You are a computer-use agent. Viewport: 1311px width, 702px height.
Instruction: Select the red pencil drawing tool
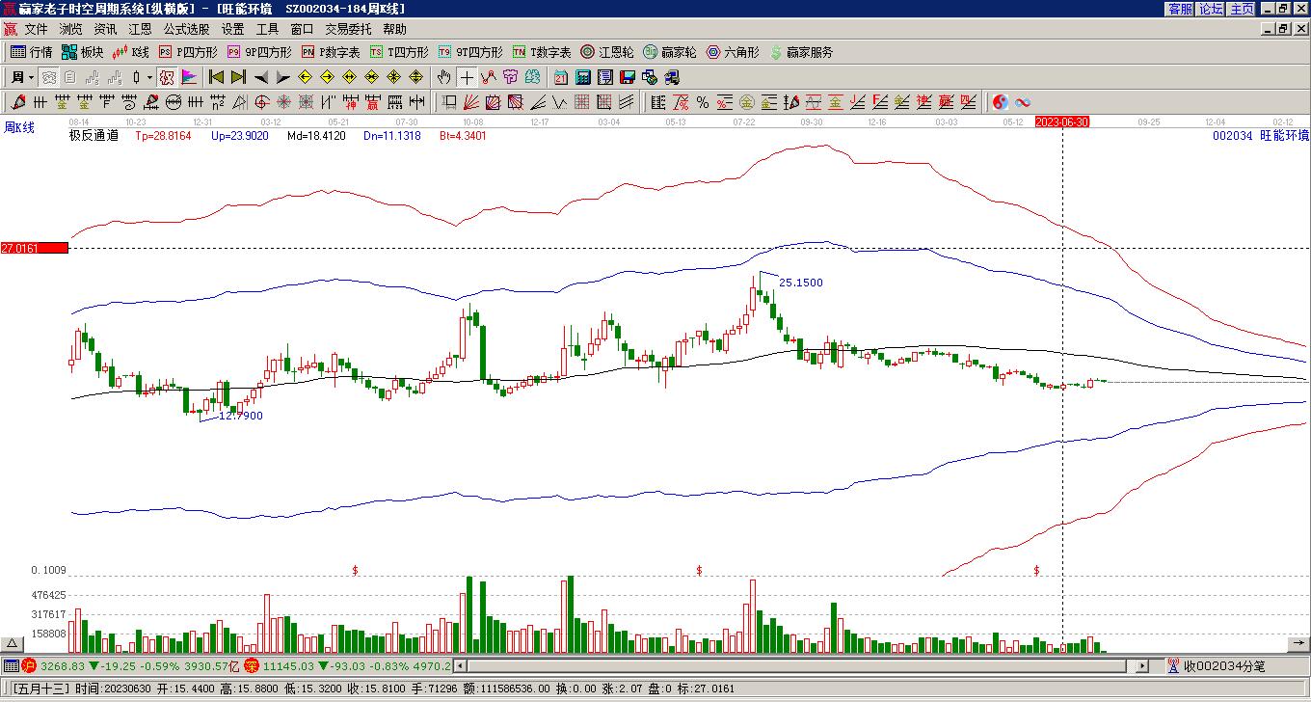pos(17,102)
